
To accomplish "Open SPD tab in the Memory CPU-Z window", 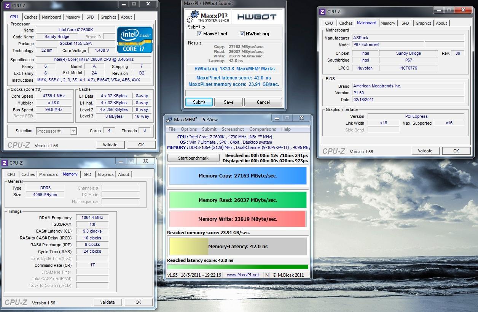I will (x=88, y=174).
